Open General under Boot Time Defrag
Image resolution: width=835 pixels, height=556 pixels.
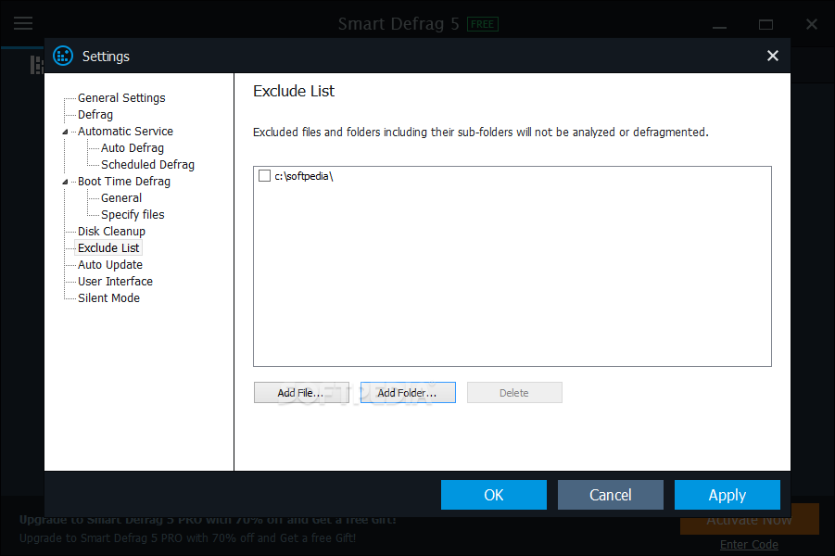tap(120, 198)
